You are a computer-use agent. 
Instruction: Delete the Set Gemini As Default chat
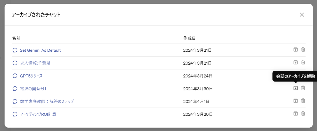click(x=303, y=50)
